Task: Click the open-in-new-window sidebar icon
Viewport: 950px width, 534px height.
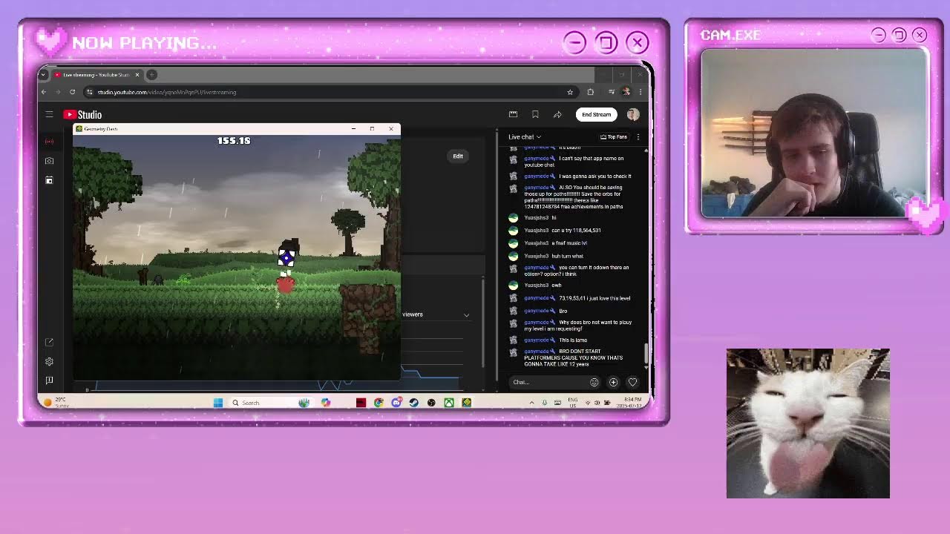Action: click(x=49, y=342)
